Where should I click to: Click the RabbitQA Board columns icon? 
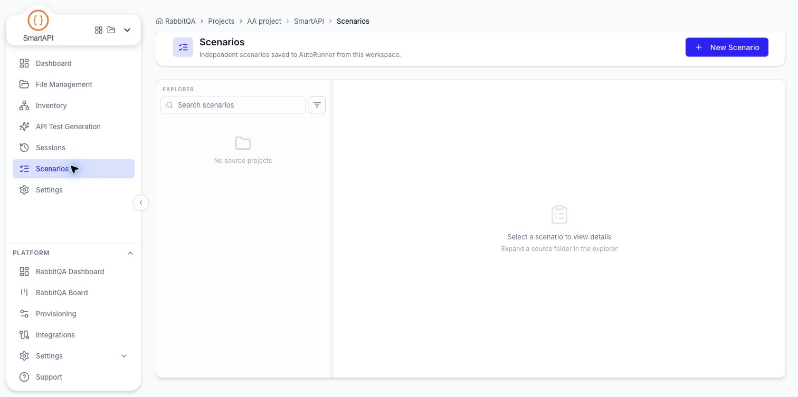point(24,293)
